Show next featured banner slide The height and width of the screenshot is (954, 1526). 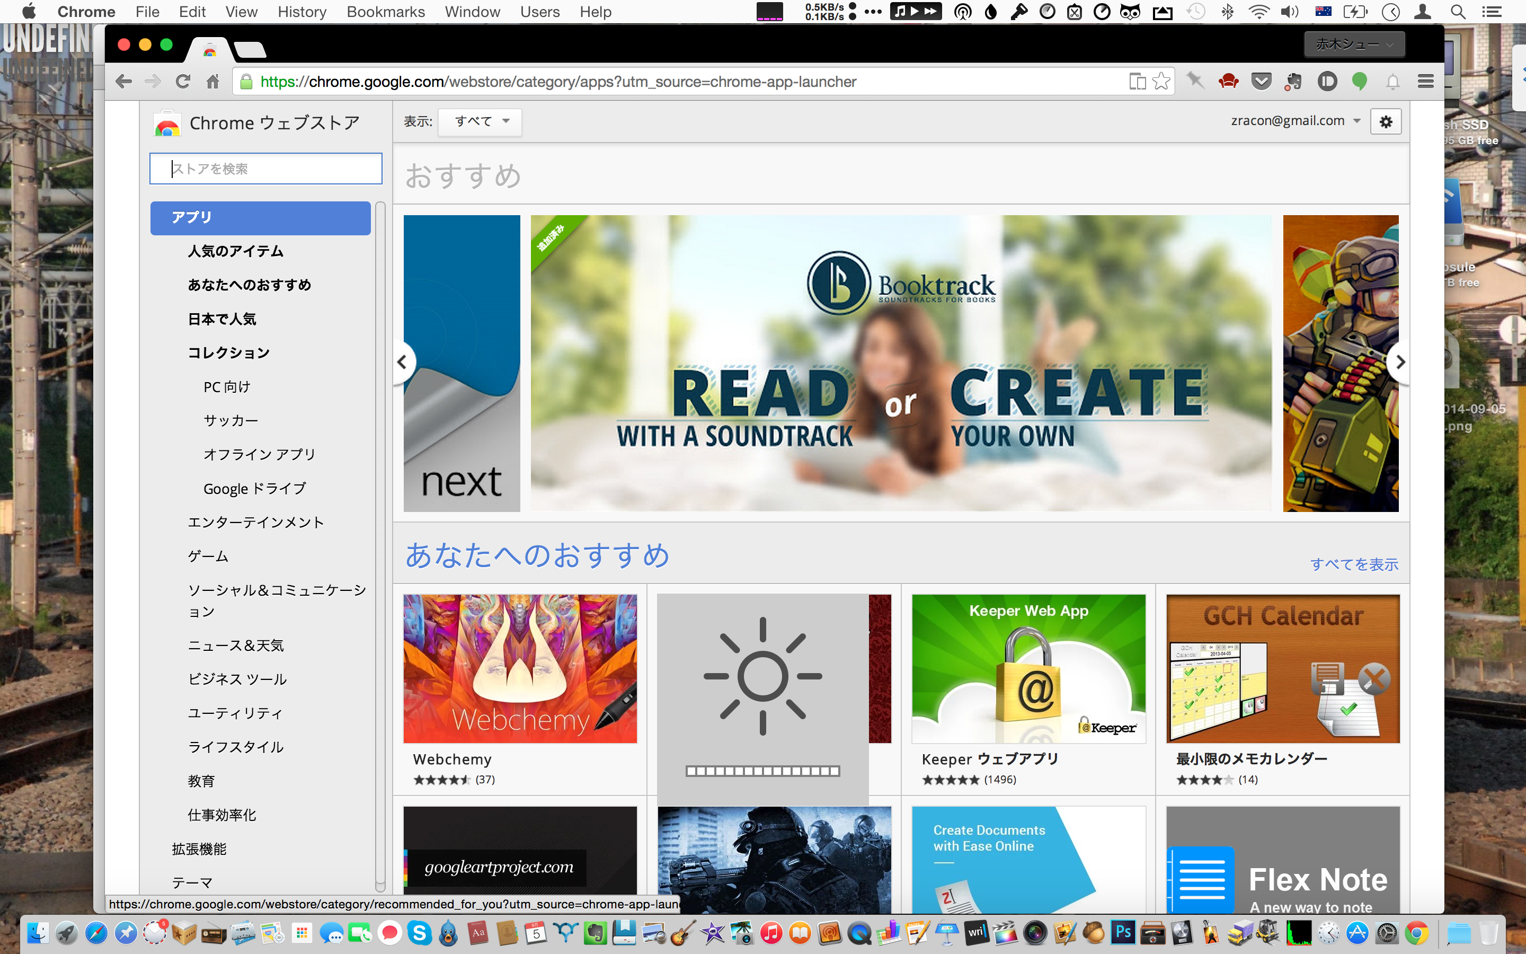click(x=1399, y=362)
